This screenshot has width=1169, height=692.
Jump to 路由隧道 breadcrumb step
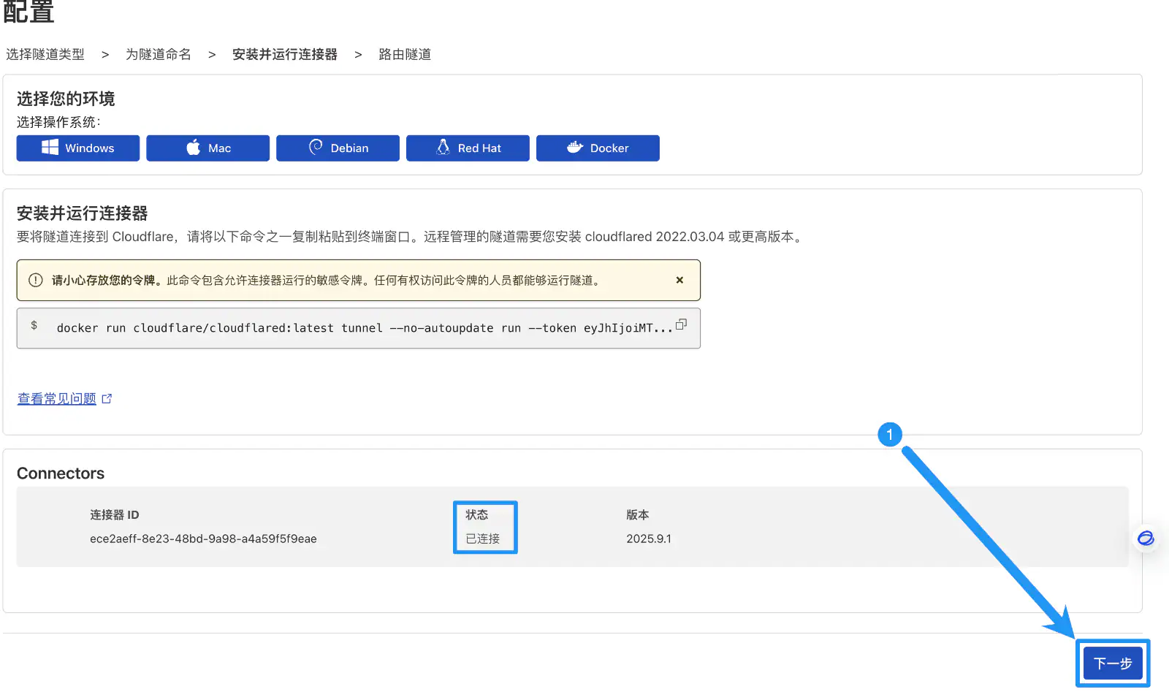(404, 54)
